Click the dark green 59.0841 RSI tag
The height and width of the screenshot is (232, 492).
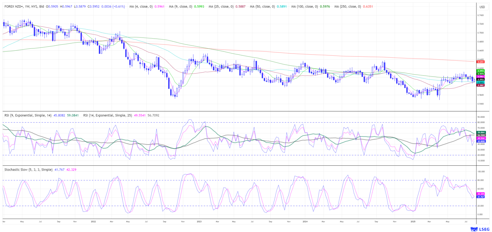pos(481,133)
